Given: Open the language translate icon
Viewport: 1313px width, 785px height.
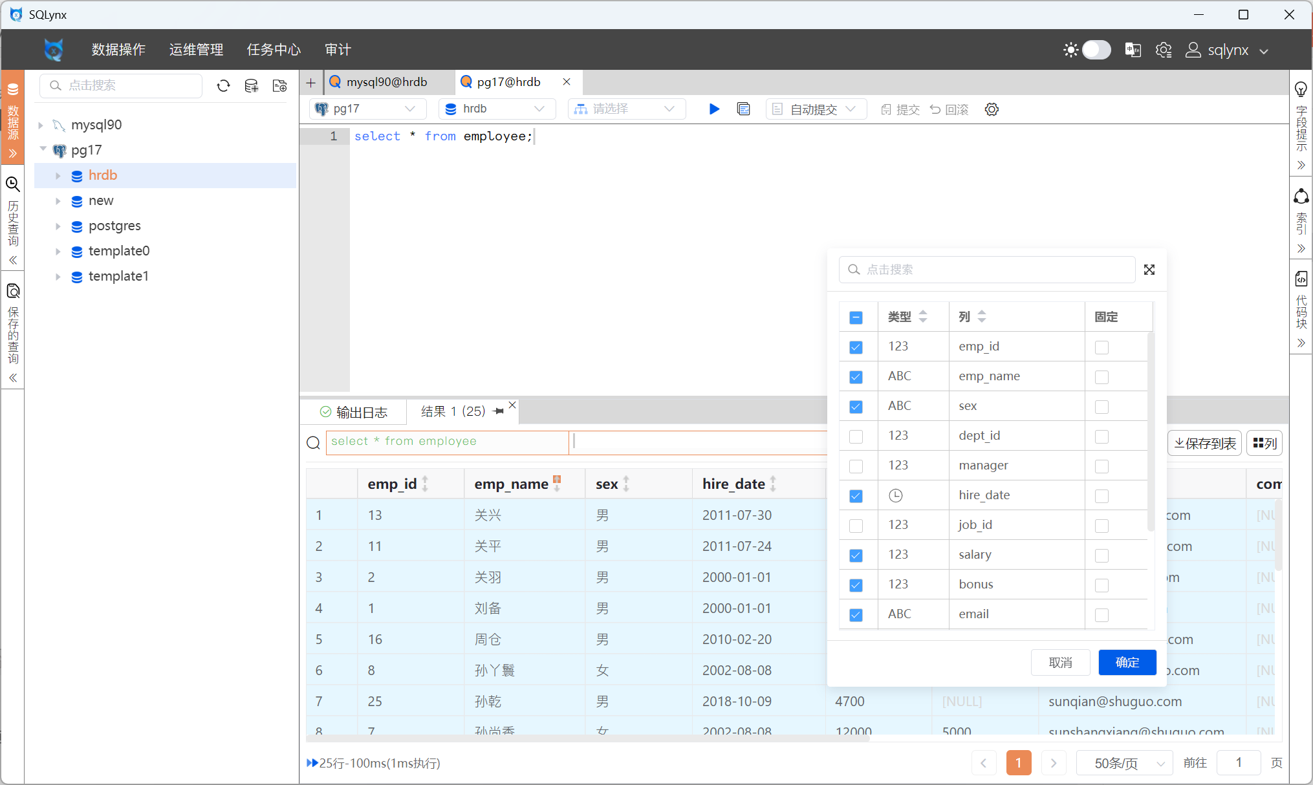Looking at the screenshot, I should (x=1133, y=50).
